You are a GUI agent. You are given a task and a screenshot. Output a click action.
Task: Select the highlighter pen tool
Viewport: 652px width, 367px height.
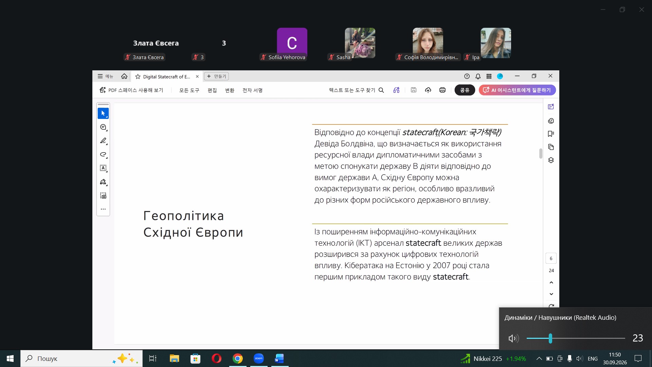pyautogui.click(x=103, y=141)
